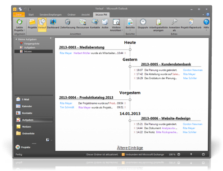223x171 pixels.
Task: Click the small help question mark icon
Action: pos(208,14)
